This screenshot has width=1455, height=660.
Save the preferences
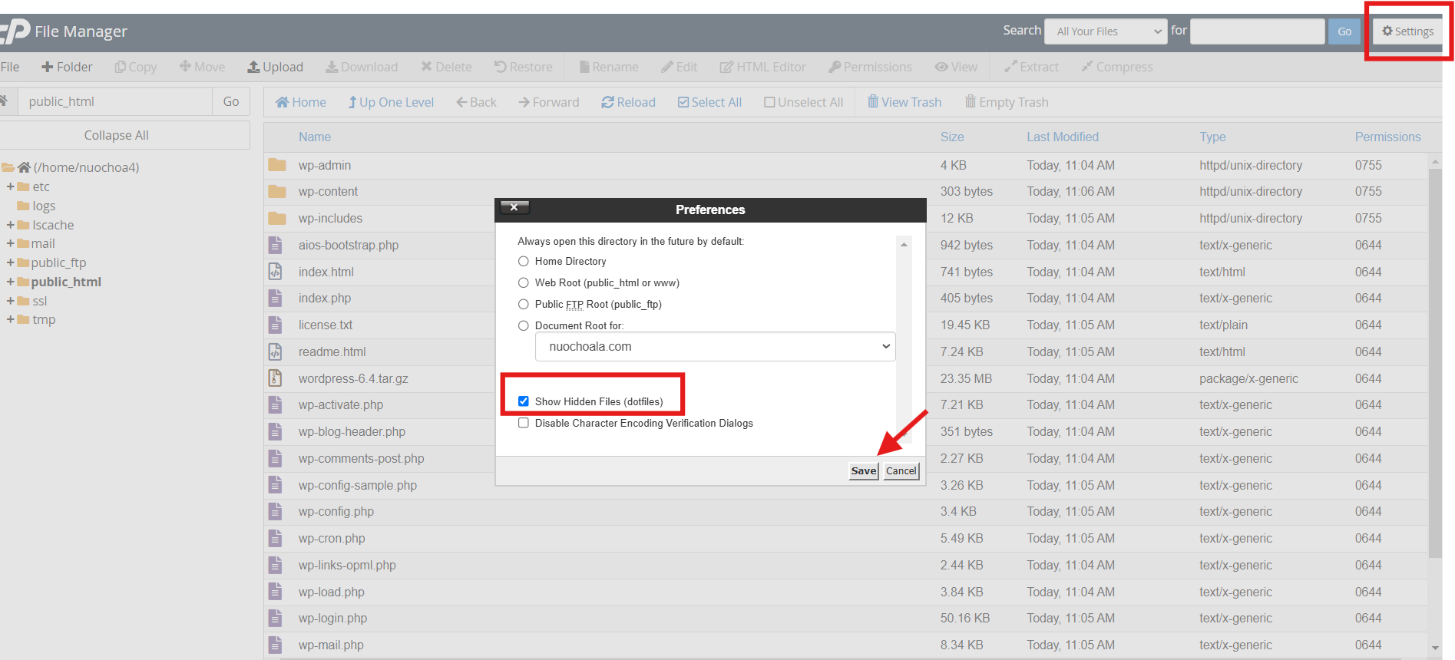(x=863, y=471)
